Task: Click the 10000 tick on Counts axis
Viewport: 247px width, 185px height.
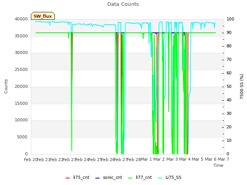Action: pyautogui.click(x=21, y=120)
